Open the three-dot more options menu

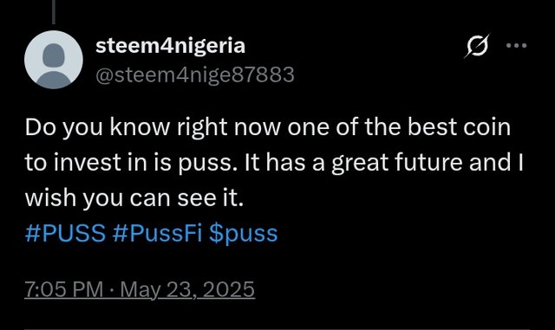coord(517,45)
